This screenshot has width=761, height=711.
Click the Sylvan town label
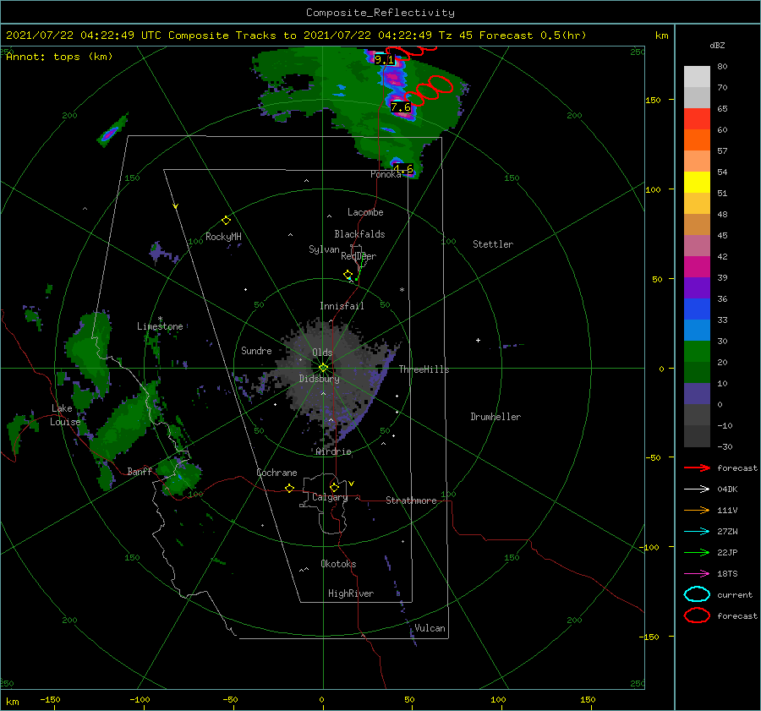[x=324, y=249]
